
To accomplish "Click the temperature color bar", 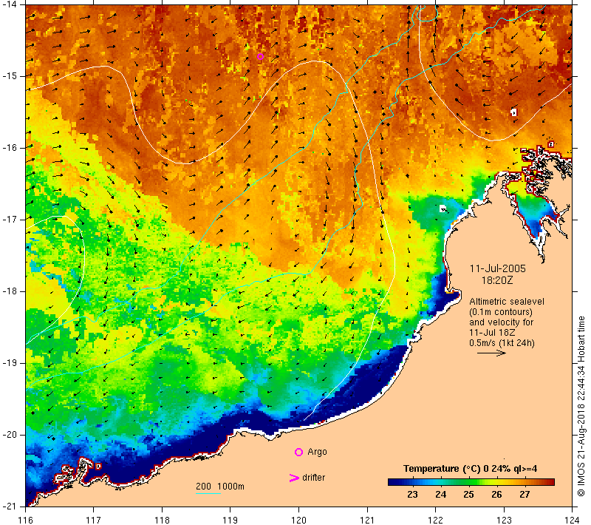I will 471,481.
